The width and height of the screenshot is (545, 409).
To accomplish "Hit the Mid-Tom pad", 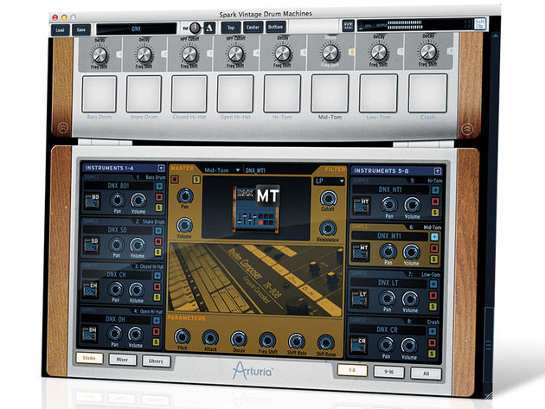I will click(330, 93).
